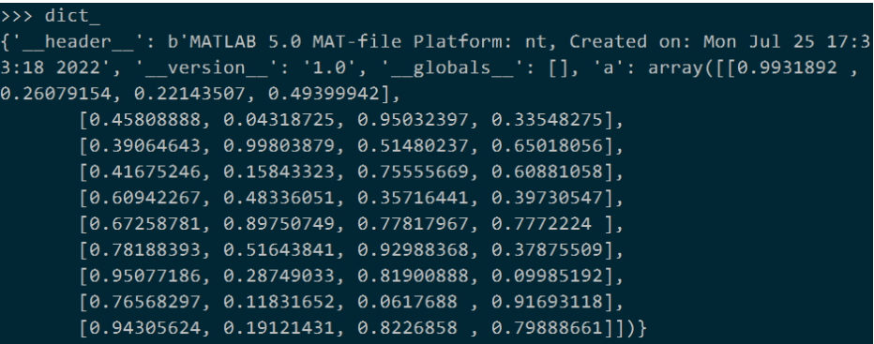
Task: Click the value 0.9931892 in the array
Action: click(x=786, y=68)
